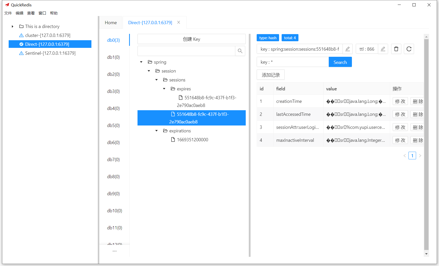Click the blue Search button
The image size is (439, 266).
[340, 62]
